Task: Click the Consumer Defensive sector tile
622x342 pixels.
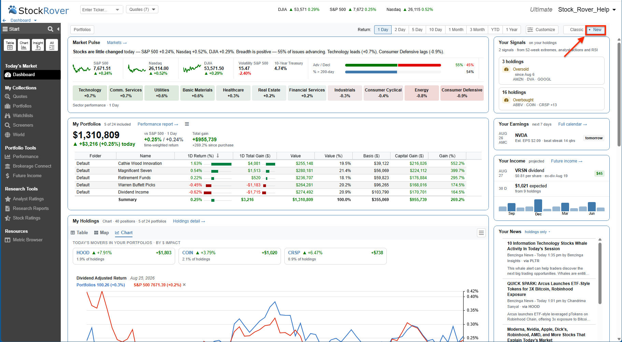Action: [462, 93]
